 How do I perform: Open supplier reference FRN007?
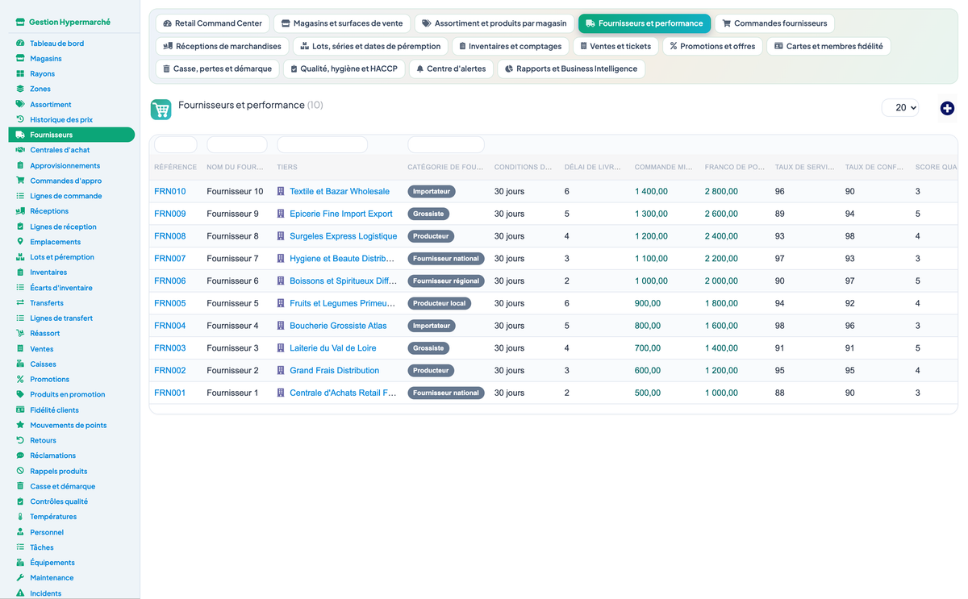(x=170, y=259)
